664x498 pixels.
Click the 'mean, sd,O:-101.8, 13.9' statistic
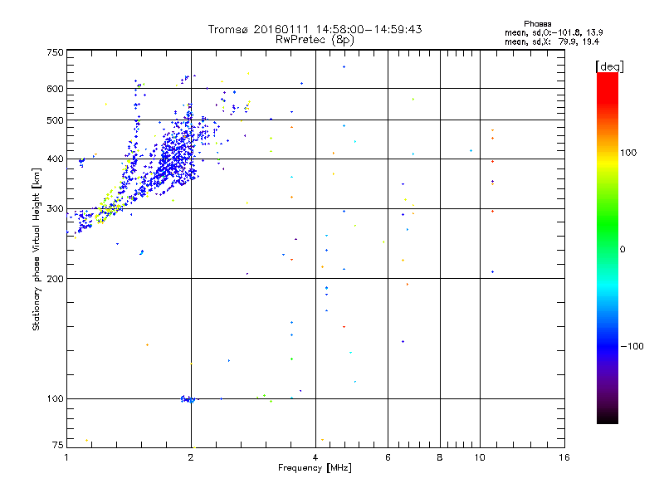click(554, 32)
